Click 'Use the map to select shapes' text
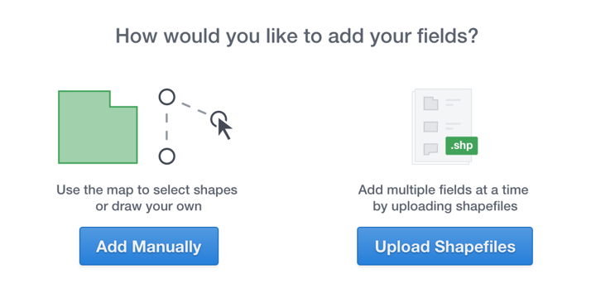The width and height of the screenshot is (596, 303). (147, 190)
